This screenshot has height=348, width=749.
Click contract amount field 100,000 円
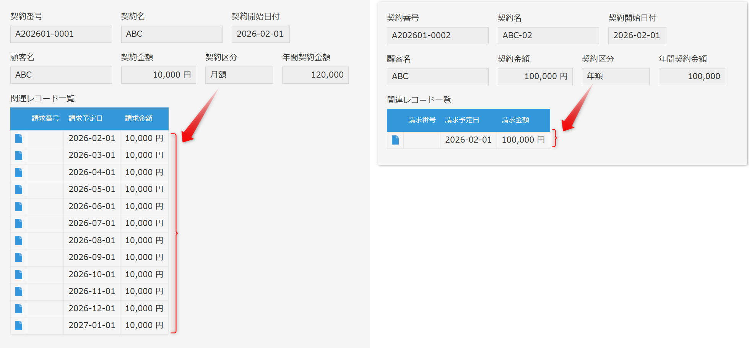pos(535,76)
